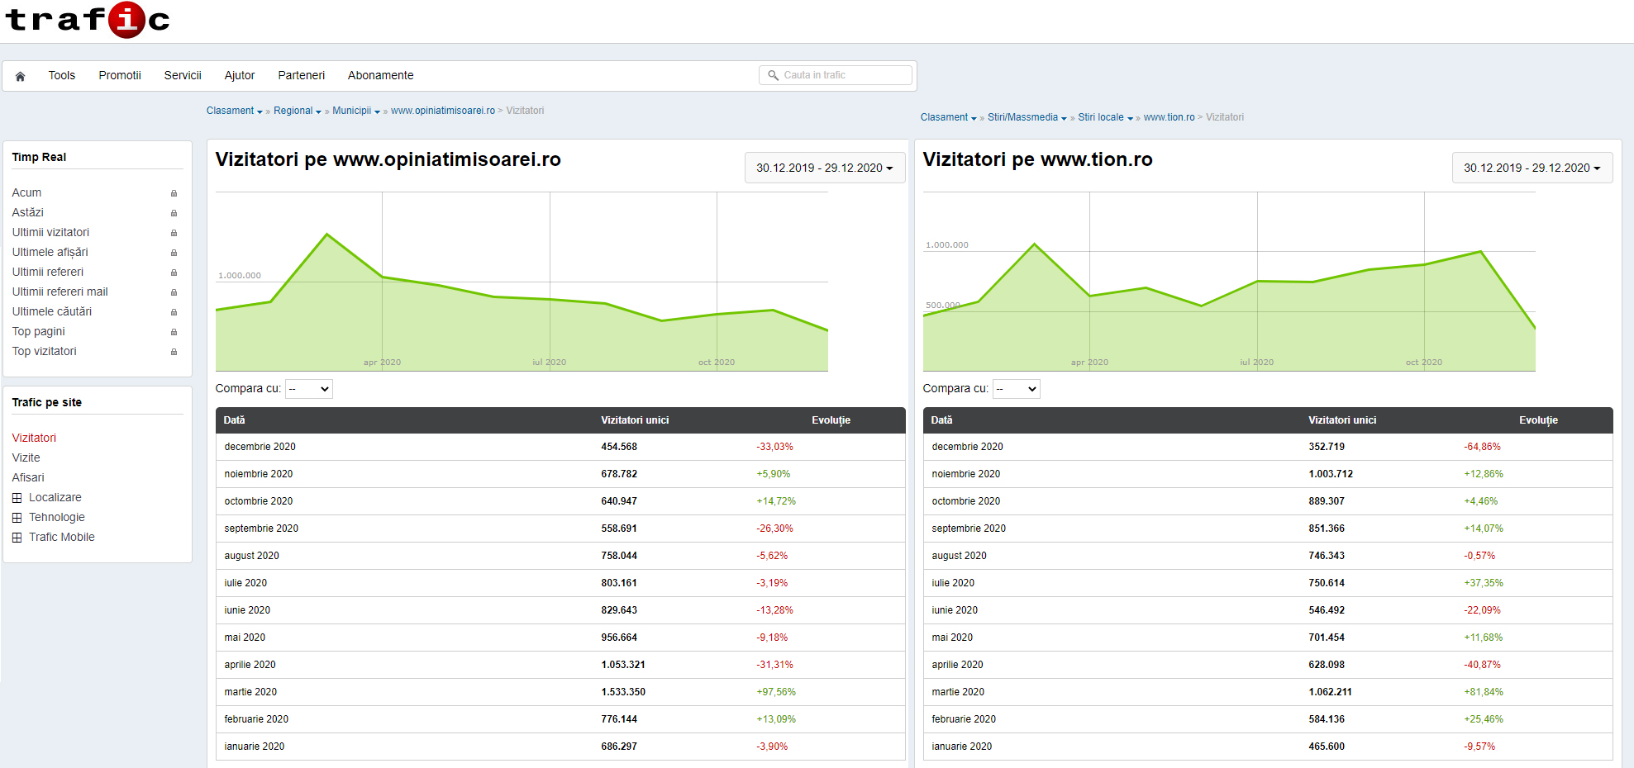Image resolution: width=1634 pixels, height=768 pixels.
Task: Click the search magnifier icon
Action: click(x=773, y=75)
